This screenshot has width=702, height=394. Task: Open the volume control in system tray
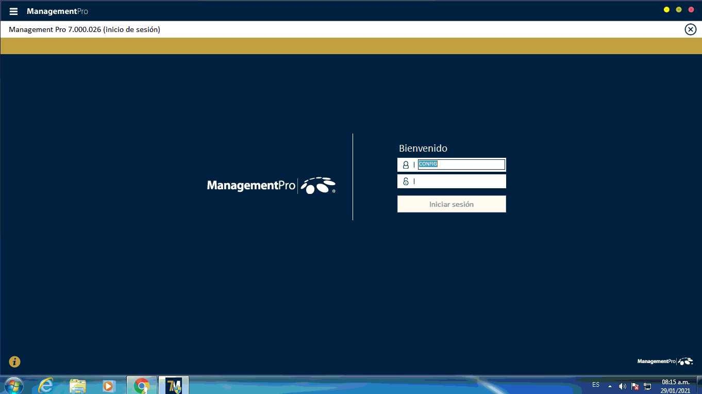tap(623, 386)
